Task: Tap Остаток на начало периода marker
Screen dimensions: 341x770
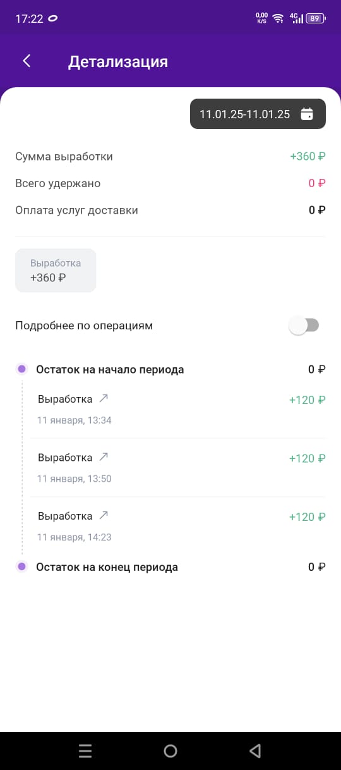Action: coord(21,369)
